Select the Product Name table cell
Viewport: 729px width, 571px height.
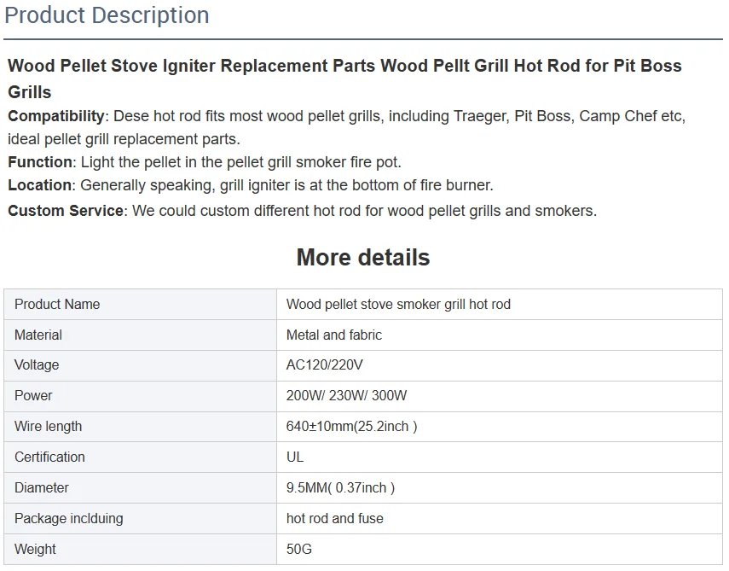point(141,305)
